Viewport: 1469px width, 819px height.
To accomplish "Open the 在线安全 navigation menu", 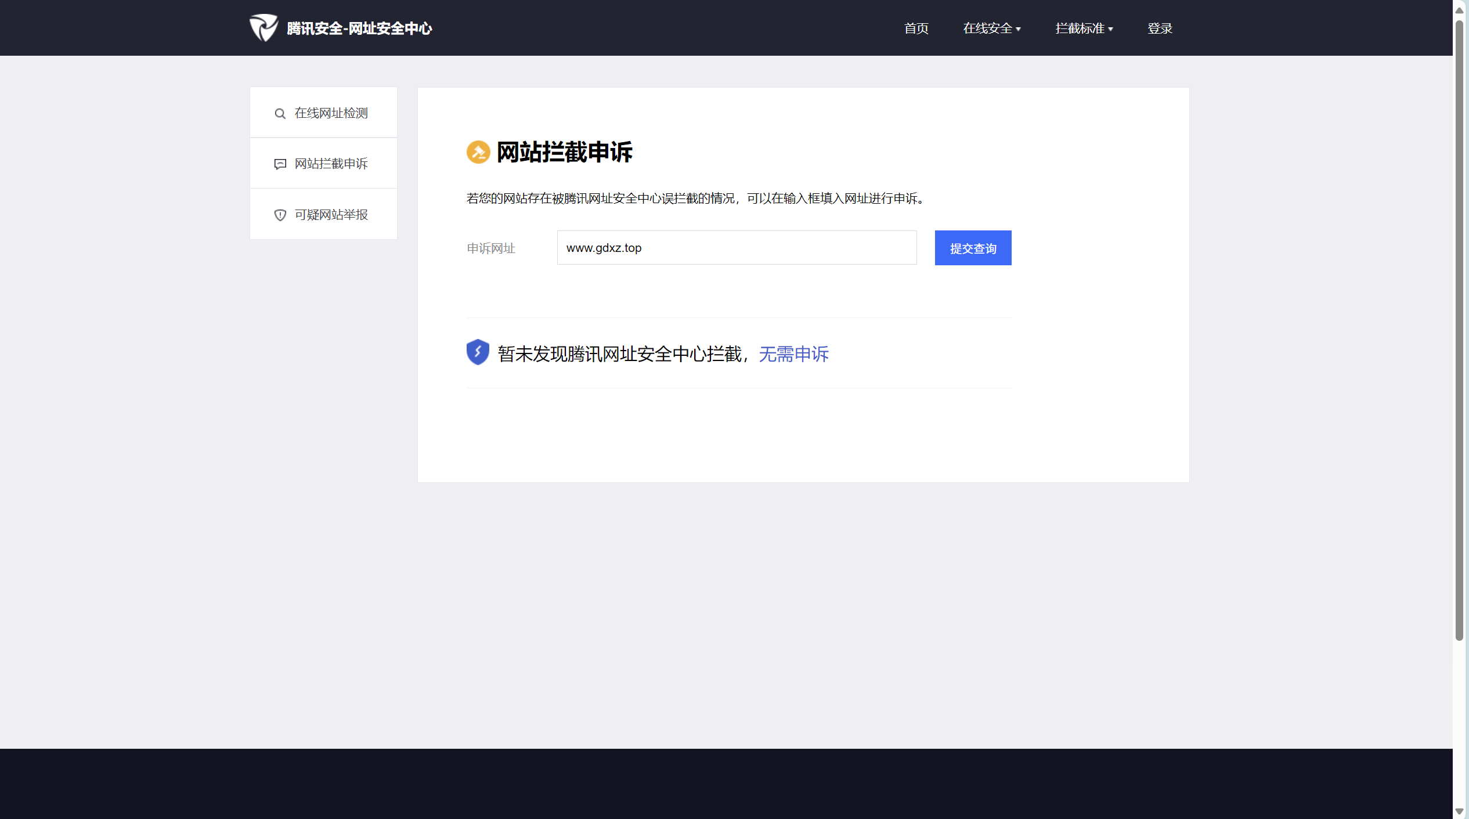I will (987, 28).
